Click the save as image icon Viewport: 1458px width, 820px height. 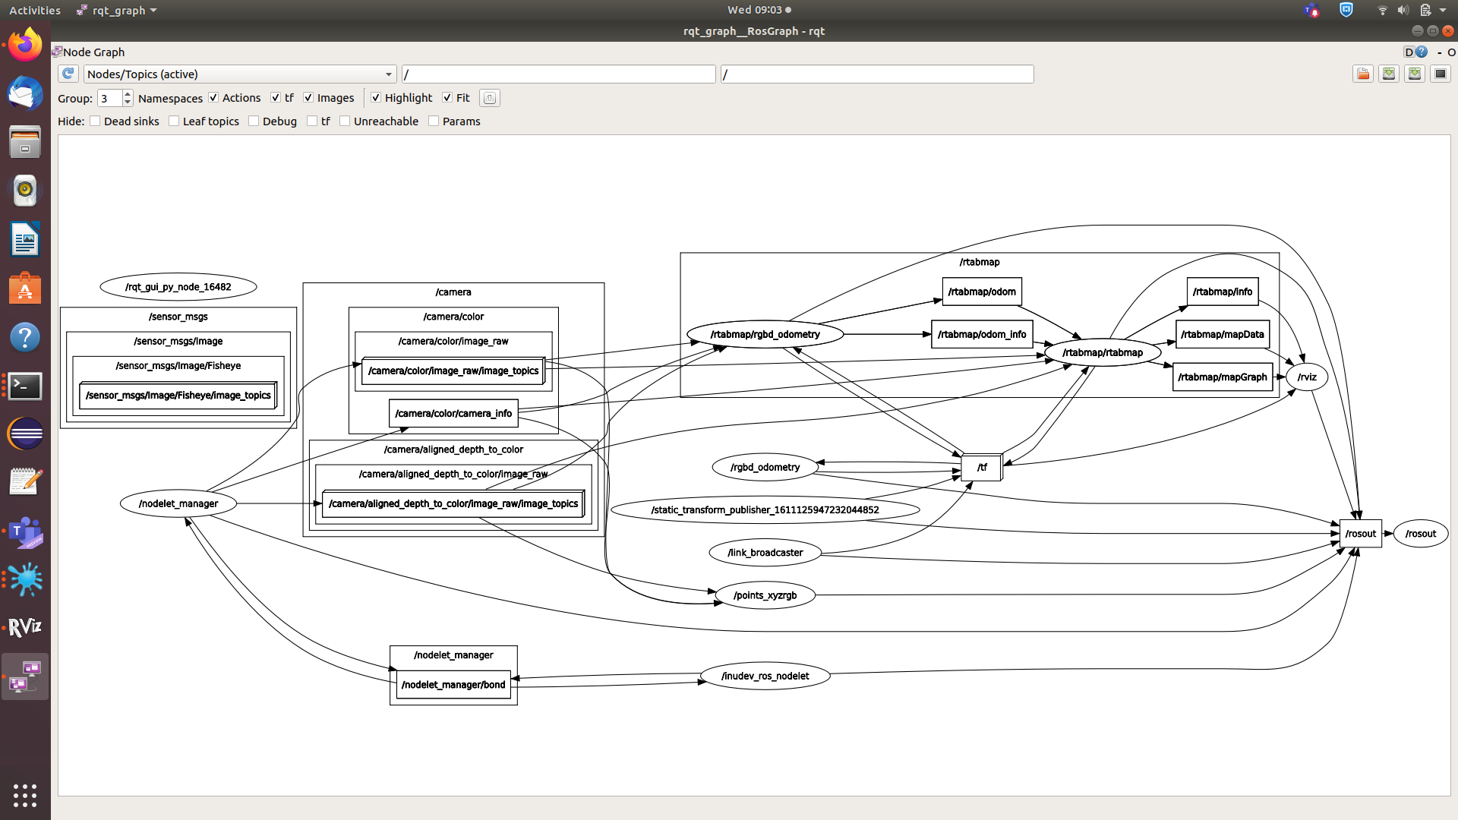(x=1440, y=74)
